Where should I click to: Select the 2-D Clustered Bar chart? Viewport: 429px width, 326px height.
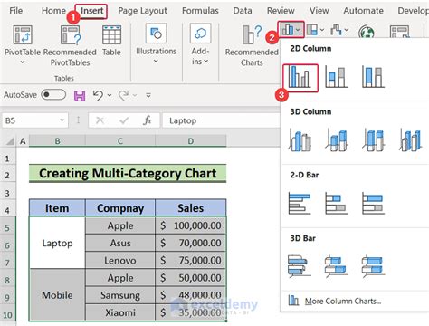point(300,203)
